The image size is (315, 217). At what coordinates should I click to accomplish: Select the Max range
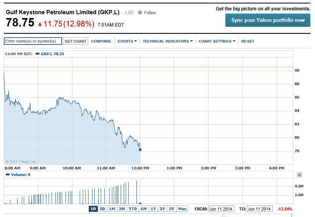pyautogui.click(x=182, y=209)
